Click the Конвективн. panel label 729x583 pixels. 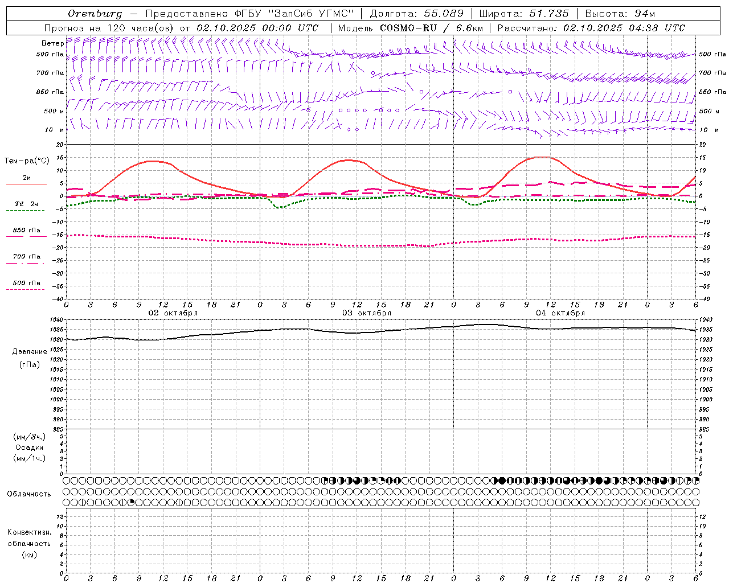[30, 532]
